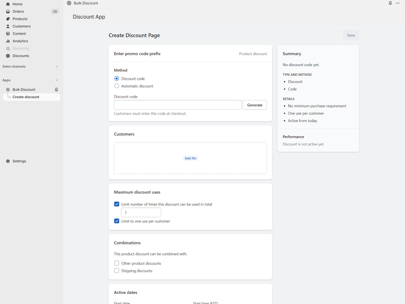Click the Active dates heading
The image size is (405, 304).
[x=126, y=292]
